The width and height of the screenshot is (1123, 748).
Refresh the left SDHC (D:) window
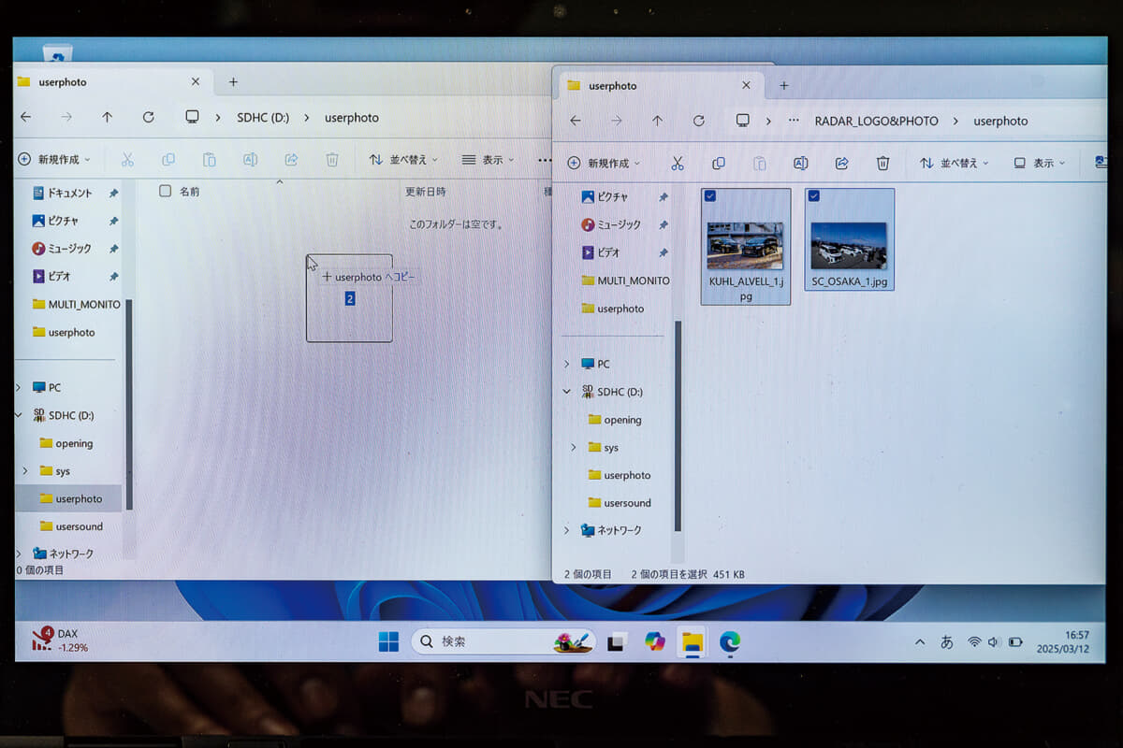pyautogui.click(x=148, y=117)
